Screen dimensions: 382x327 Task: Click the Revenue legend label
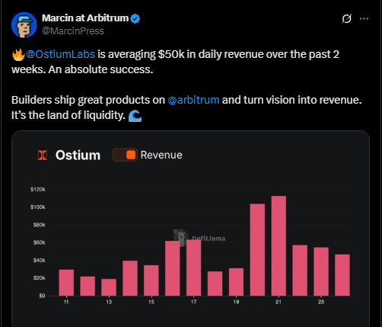(x=161, y=155)
